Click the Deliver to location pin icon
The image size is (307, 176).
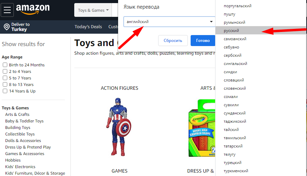pos(7,27)
